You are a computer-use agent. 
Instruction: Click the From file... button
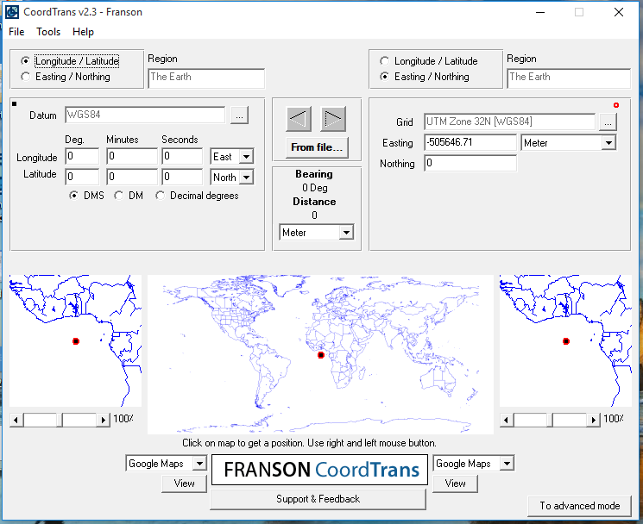tap(317, 147)
